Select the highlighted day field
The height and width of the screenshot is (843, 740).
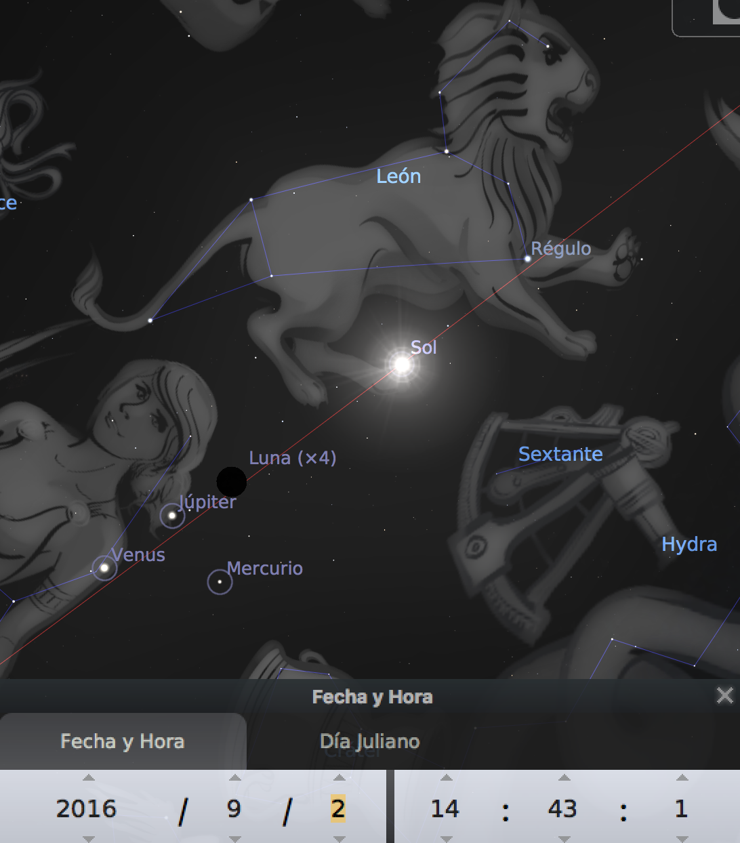pyautogui.click(x=338, y=808)
